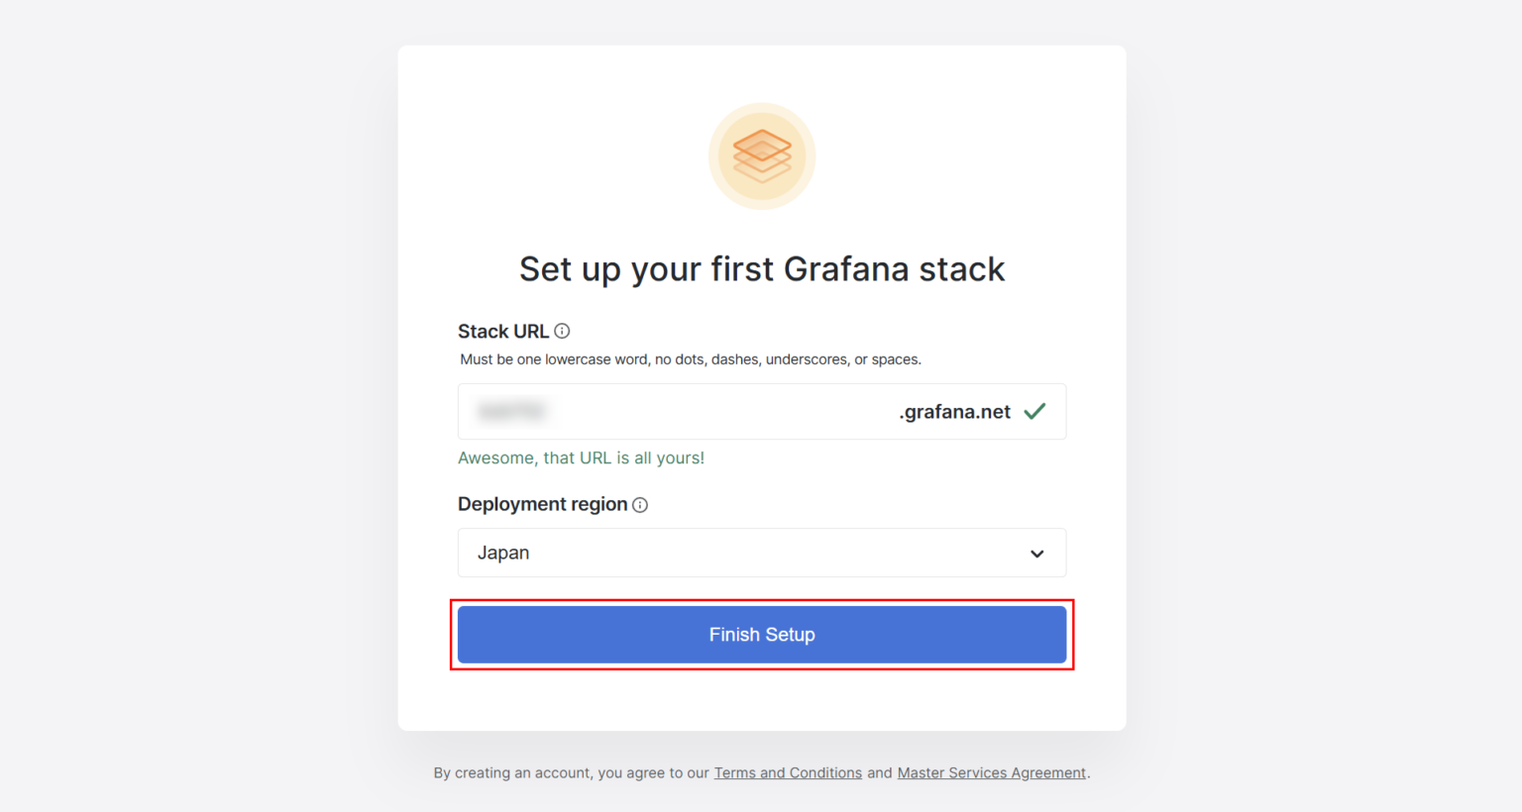Click the green checkmark beside .grafana.net
Screen dimensions: 1522x812
coord(1034,410)
